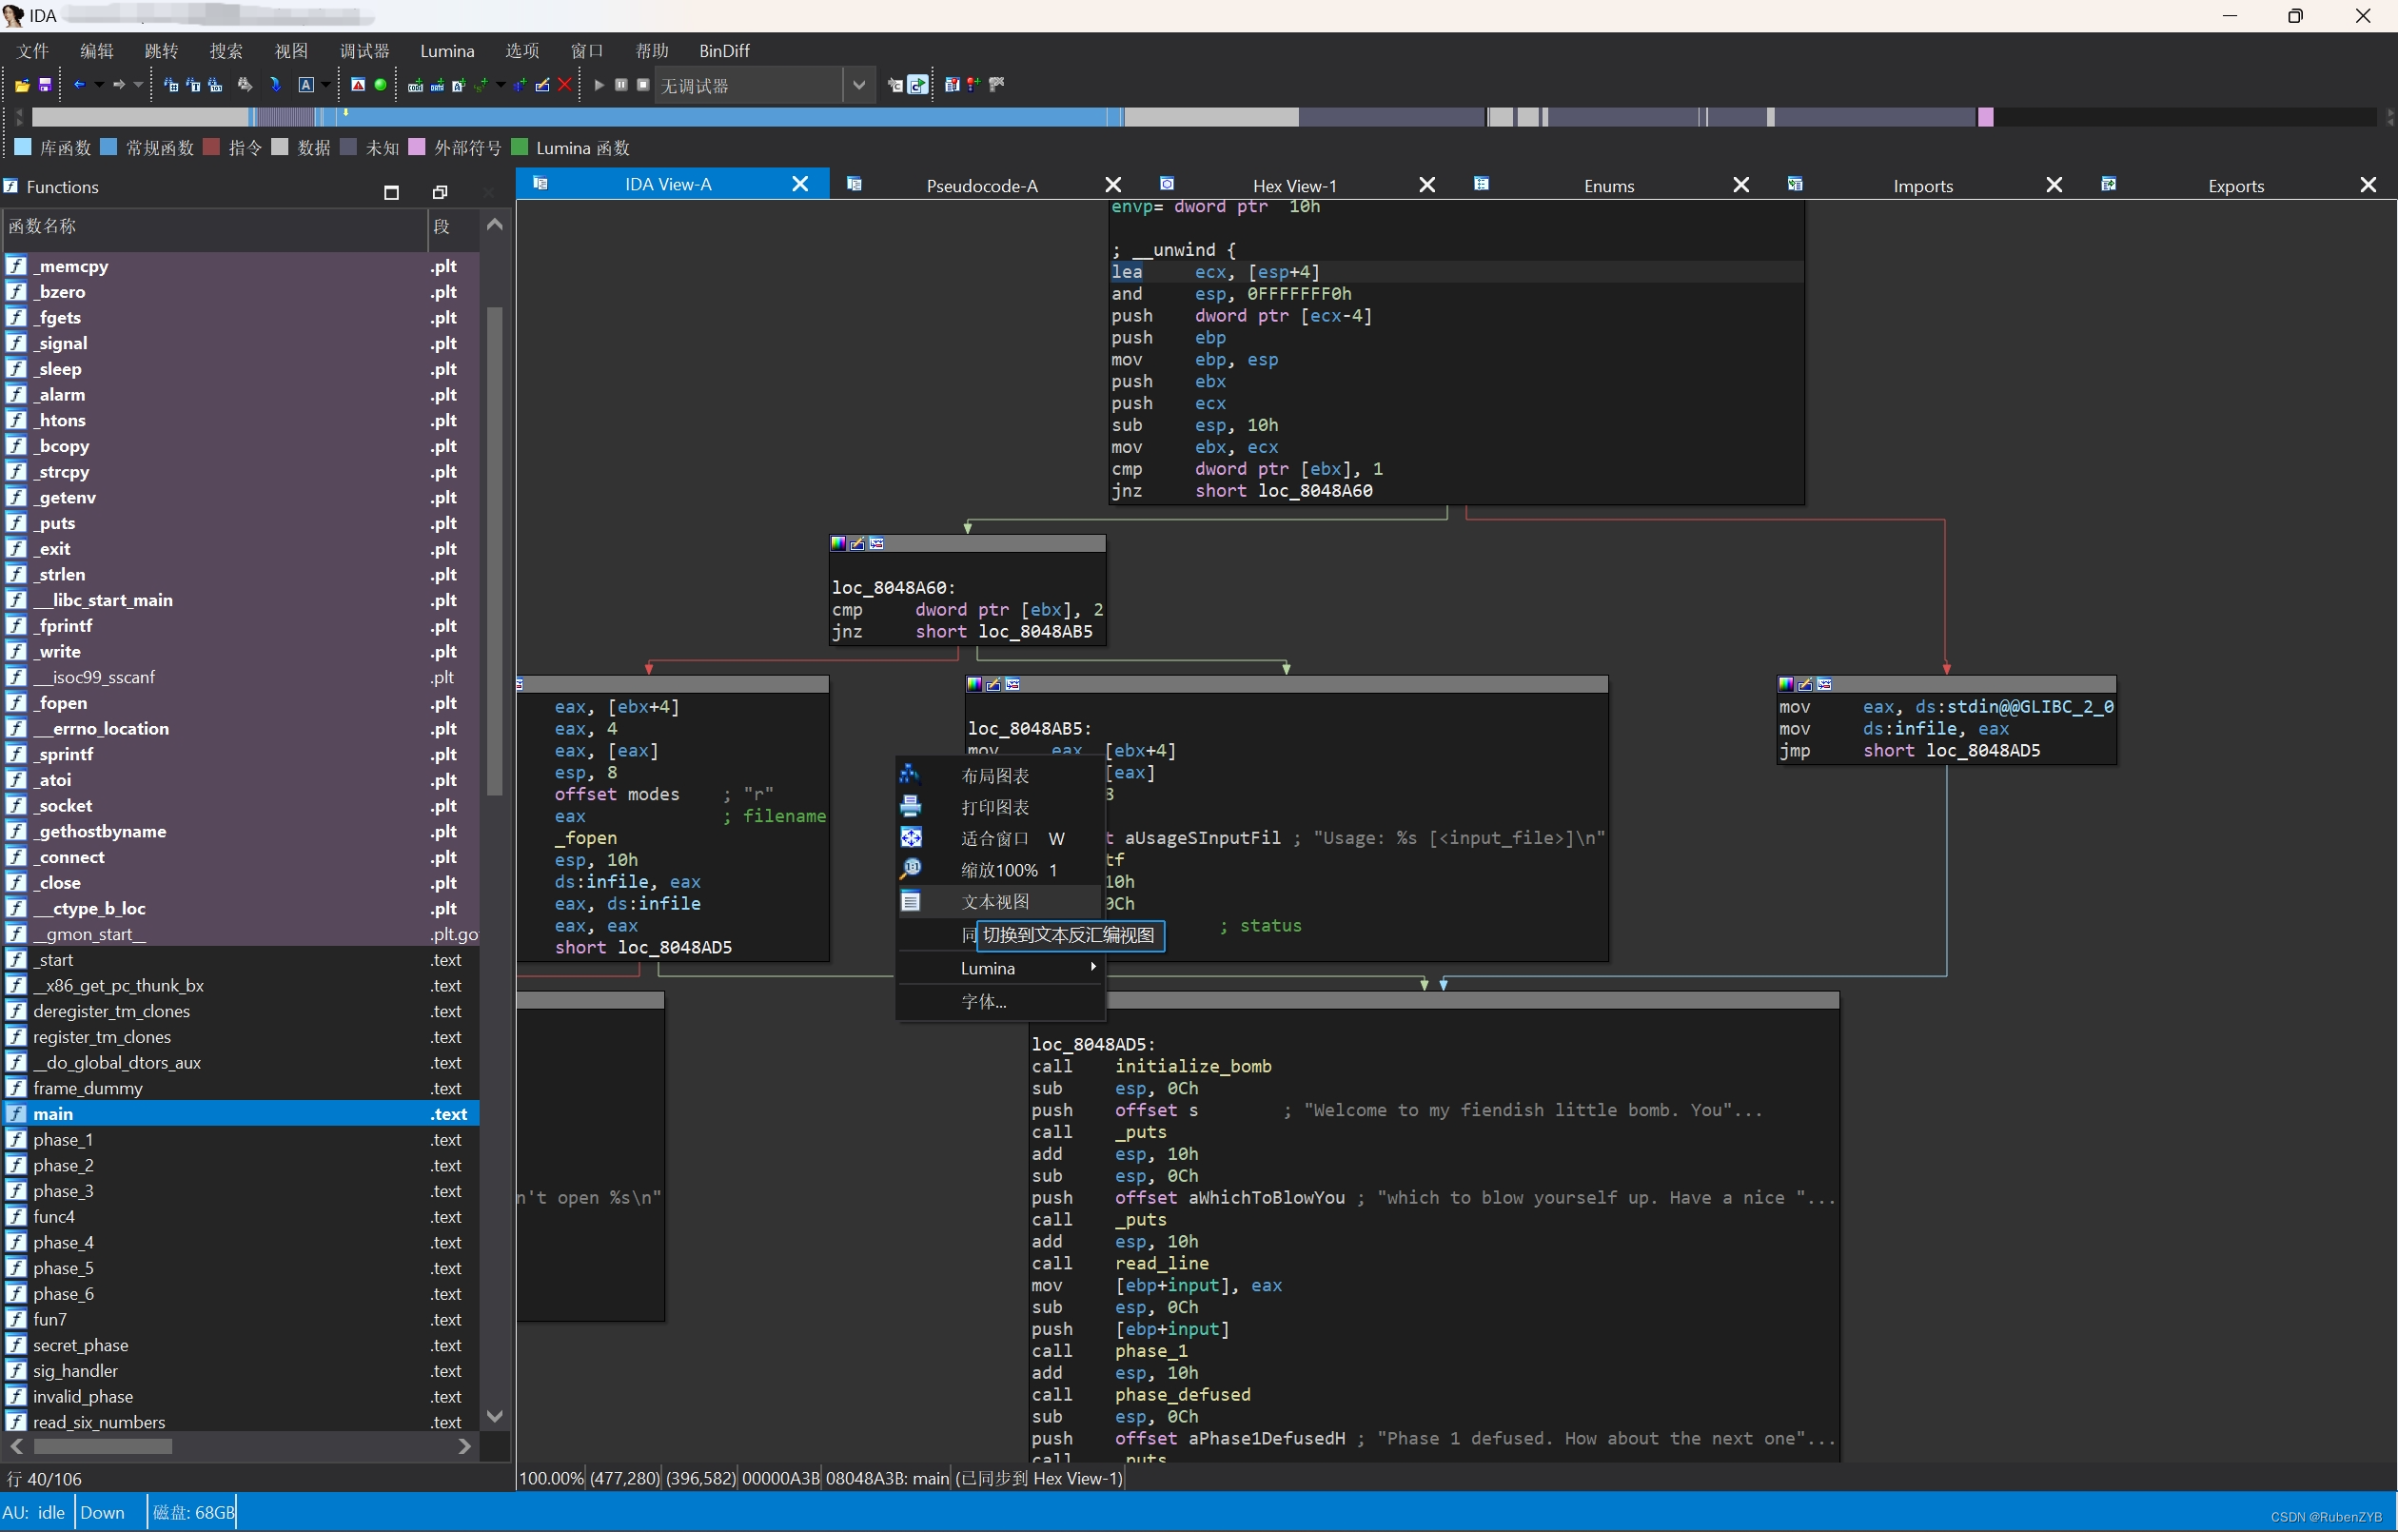Click the pause process toolbar icon

620,86
